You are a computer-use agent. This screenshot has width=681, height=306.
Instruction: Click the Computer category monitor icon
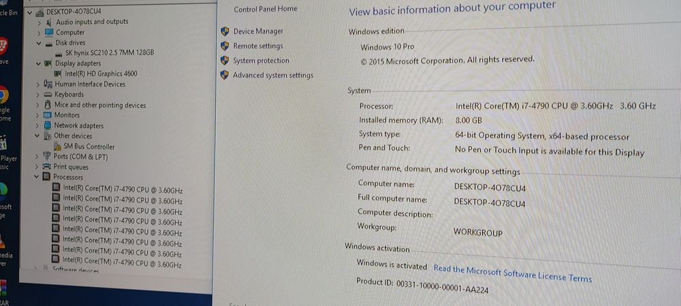coord(48,33)
